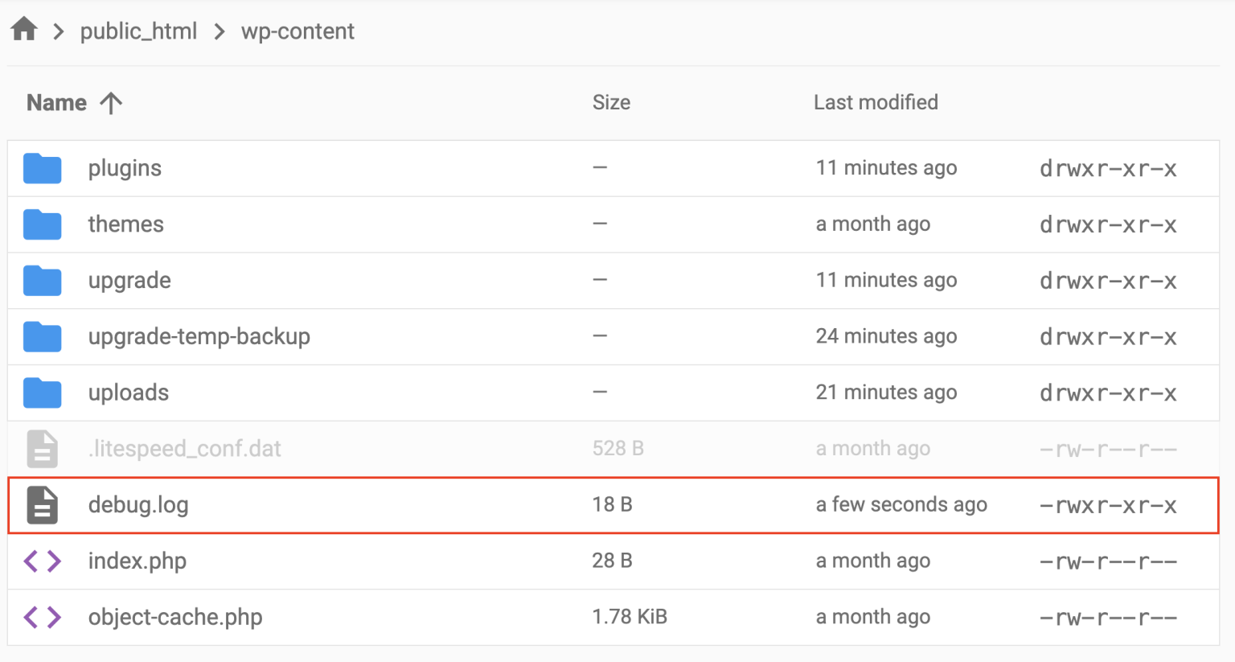Click the object-cache.php code icon

click(42, 617)
